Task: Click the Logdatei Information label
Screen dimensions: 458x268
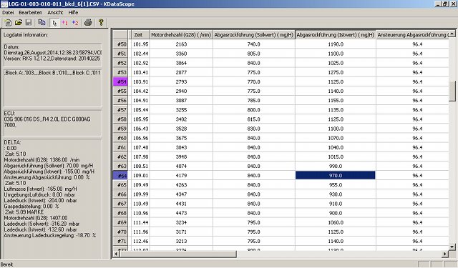Action: [26, 35]
